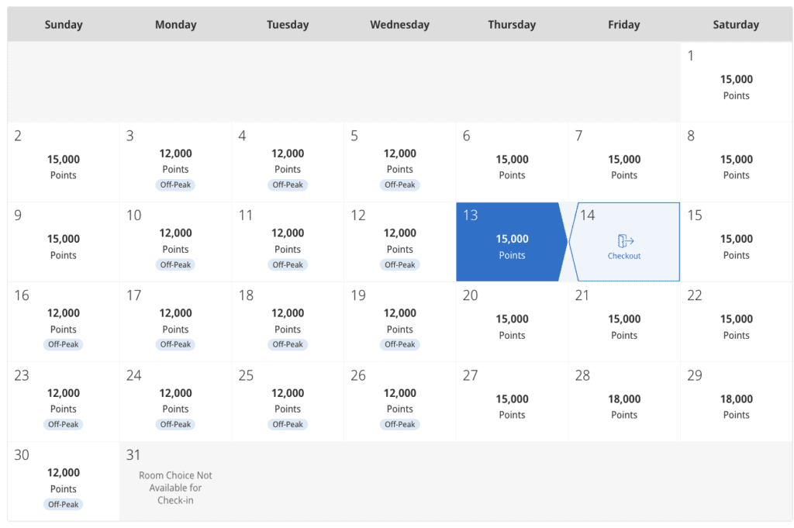This screenshot has width=794, height=528.
Task: Click the Off-Peak badge on the 5th
Action: click(x=400, y=185)
